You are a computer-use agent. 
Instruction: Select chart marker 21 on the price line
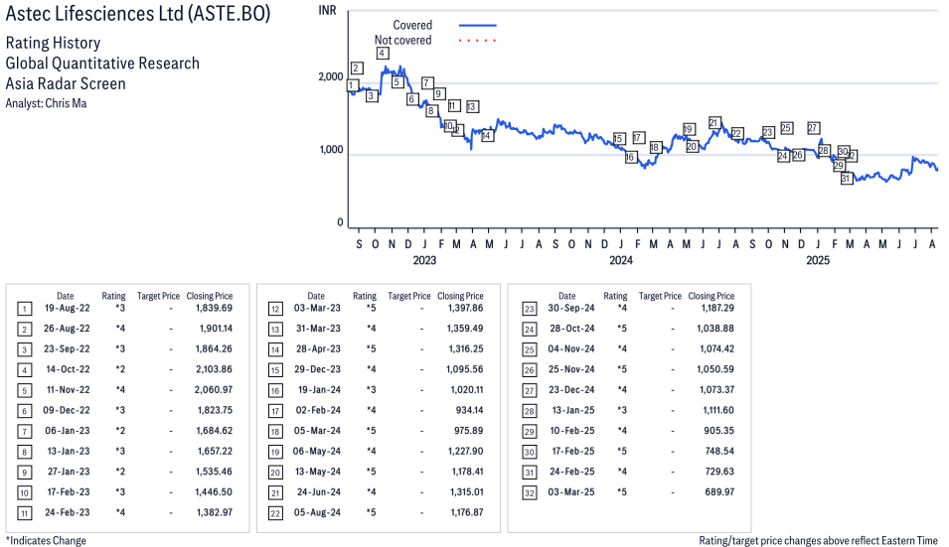(714, 123)
